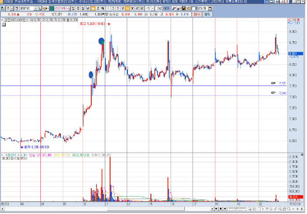Choose the 1 minute interval button
Image resolution: width=307 pixels, height=214 pixels.
(x=108, y=8)
